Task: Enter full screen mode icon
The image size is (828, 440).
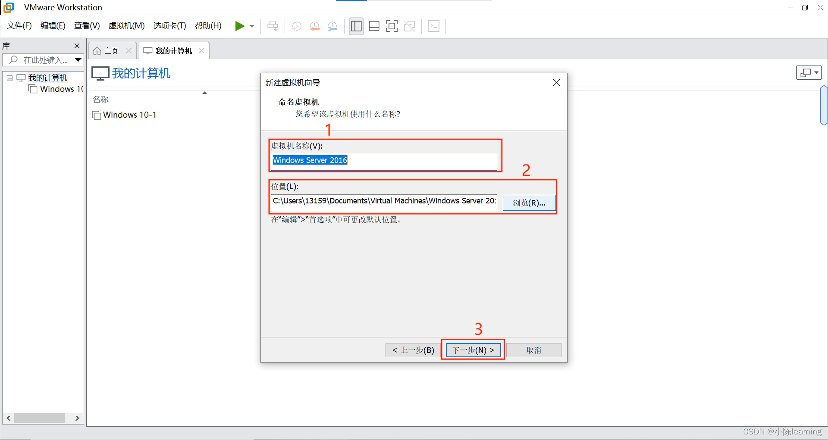Action: (392, 26)
